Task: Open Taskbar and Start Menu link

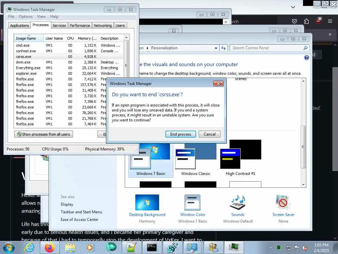Action: pos(81,212)
